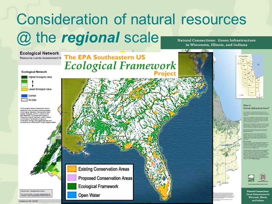Click the 'Lowest Ecological Value' legend label

[40, 89]
